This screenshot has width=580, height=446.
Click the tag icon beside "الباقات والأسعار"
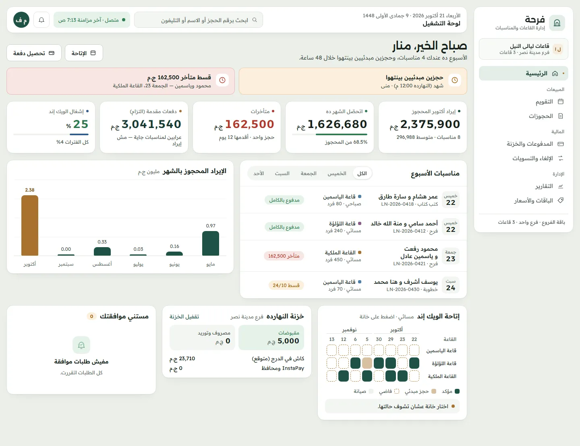[x=561, y=200]
